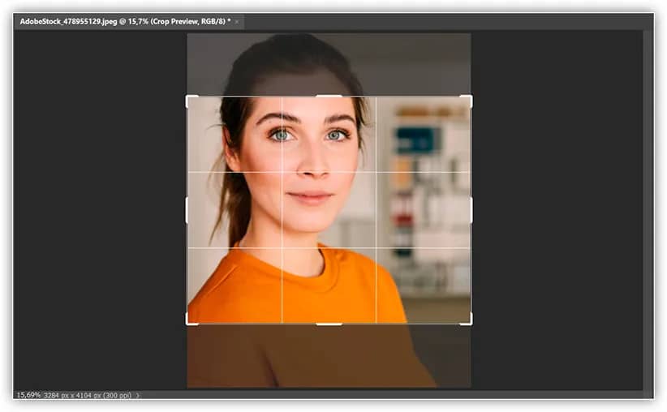
Task: Expand the status bar arrow menu
Action: point(138,395)
